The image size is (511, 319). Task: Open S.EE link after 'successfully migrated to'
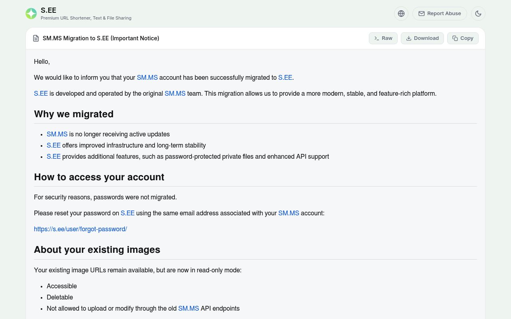285,78
